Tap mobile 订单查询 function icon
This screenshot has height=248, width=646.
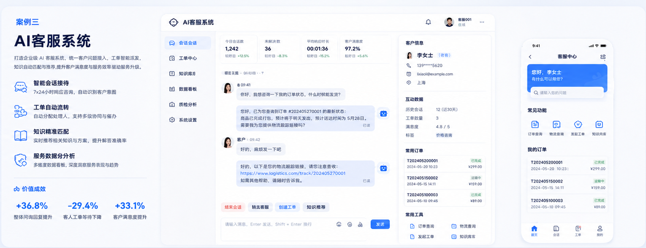535,124
